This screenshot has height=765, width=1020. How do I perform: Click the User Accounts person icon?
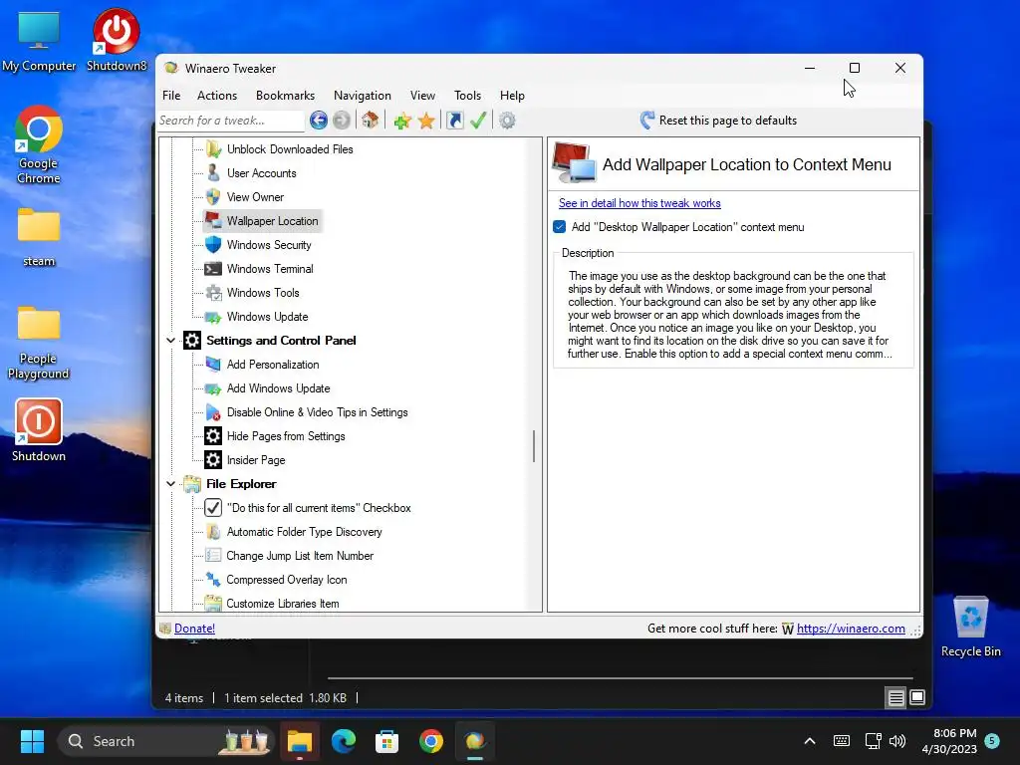click(213, 173)
